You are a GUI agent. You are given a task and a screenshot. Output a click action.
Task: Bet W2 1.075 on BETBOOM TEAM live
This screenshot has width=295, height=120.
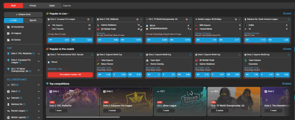coord(131,40)
